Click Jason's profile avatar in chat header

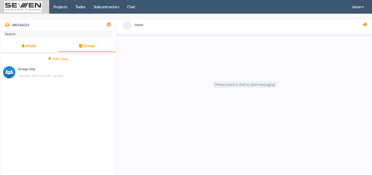click(127, 25)
